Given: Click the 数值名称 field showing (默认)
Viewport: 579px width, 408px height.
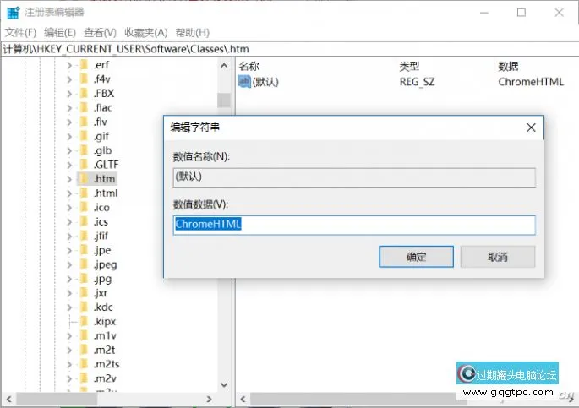Looking at the screenshot, I should click(354, 177).
